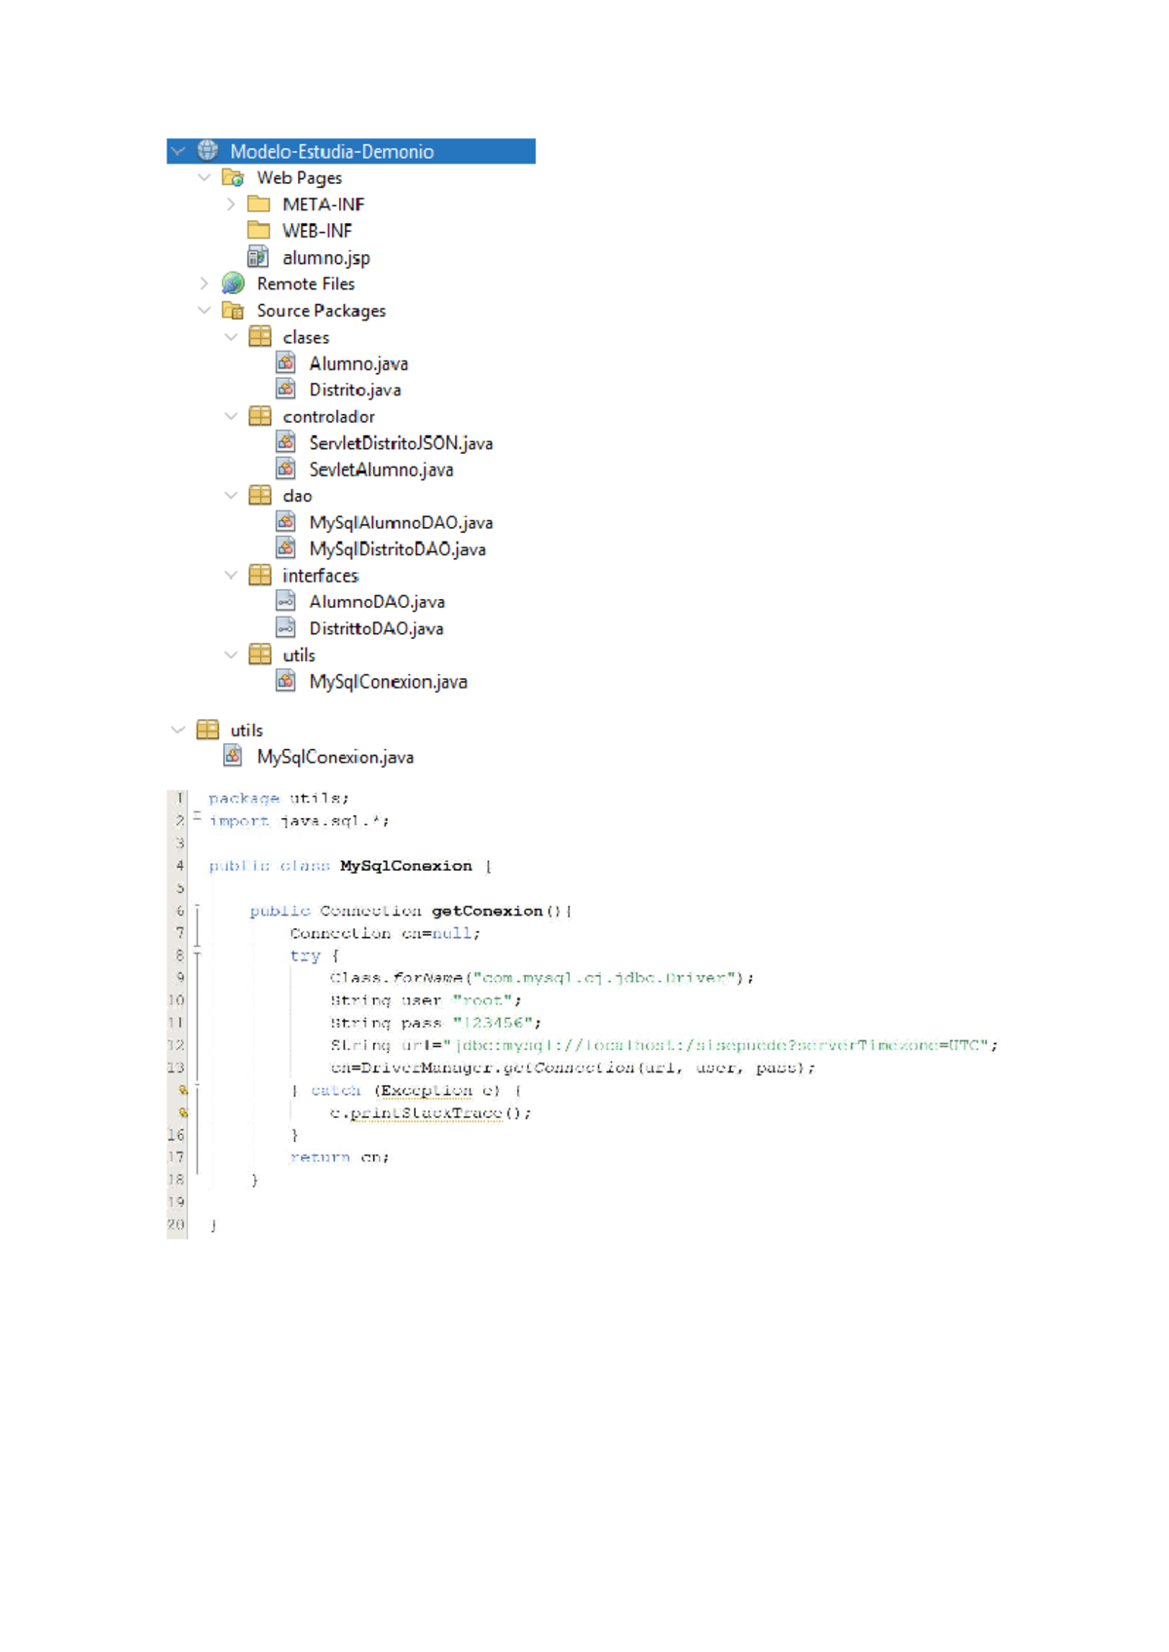Select ServletDistritoJSON.java in controlador
This screenshot has height=1652, width=1169.
(401, 442)
